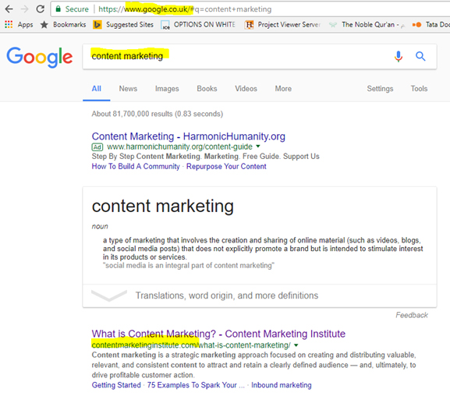Click the blue search magnifier icon

tap(420, 56)
